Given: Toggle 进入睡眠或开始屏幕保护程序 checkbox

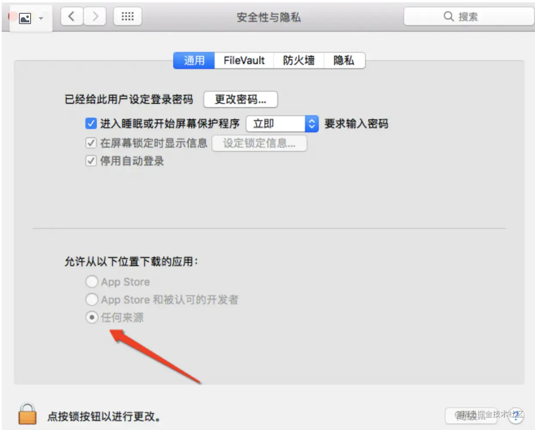Looking at the screenshot, I should (91, 123).
